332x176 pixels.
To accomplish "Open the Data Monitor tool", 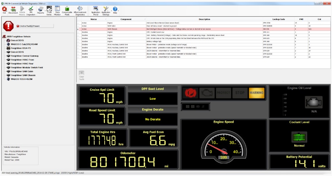I will 57,9.
